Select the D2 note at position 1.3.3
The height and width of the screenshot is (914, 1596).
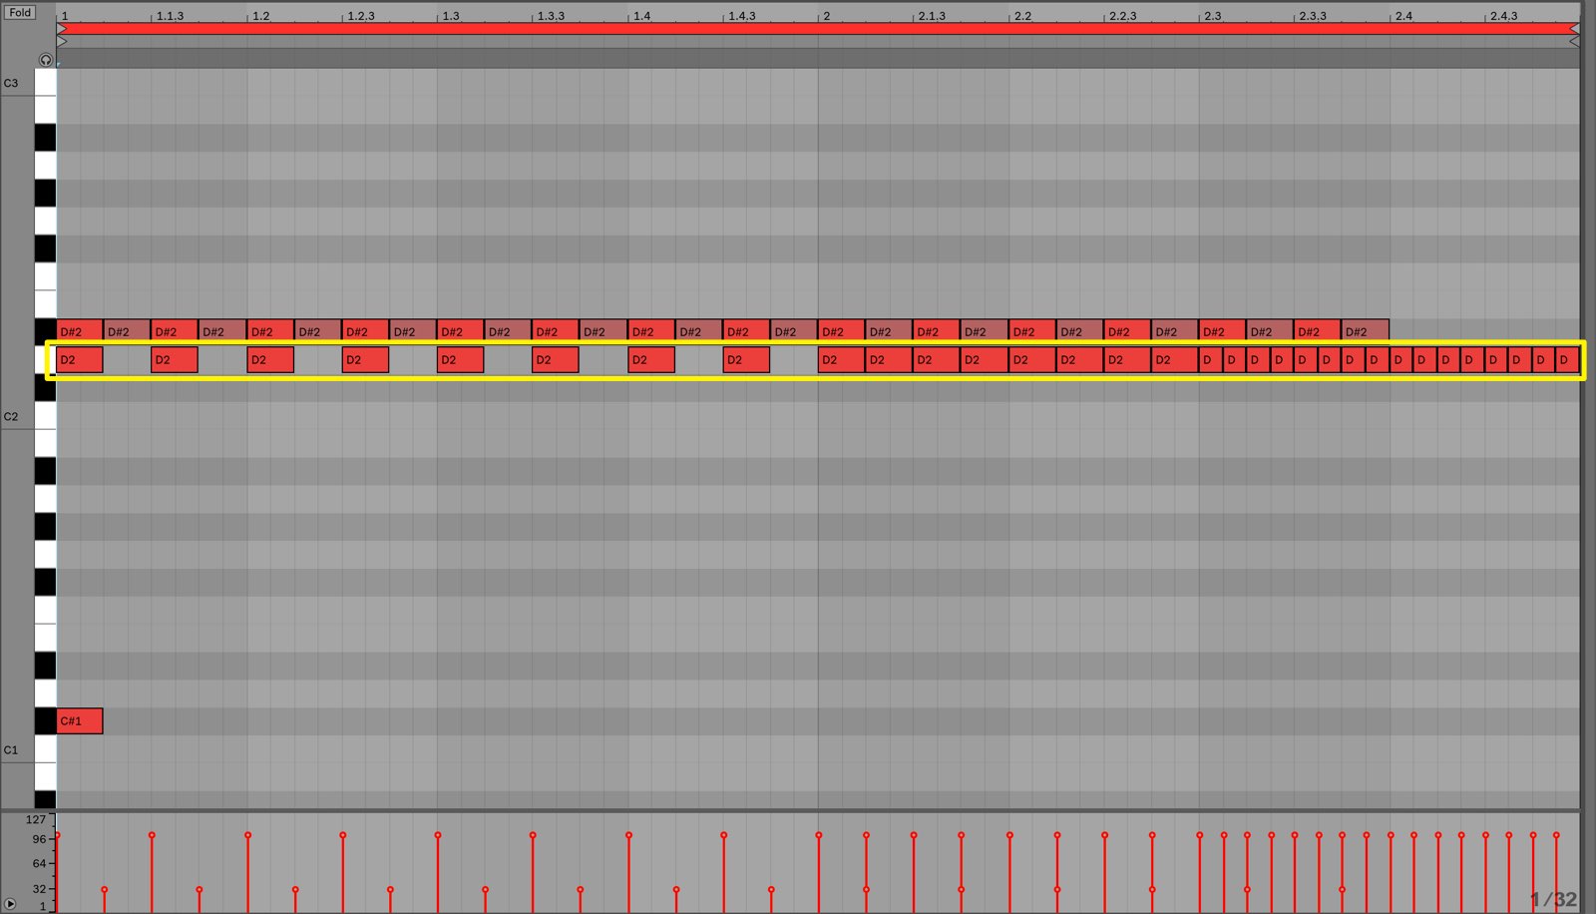tap(556, 359)
